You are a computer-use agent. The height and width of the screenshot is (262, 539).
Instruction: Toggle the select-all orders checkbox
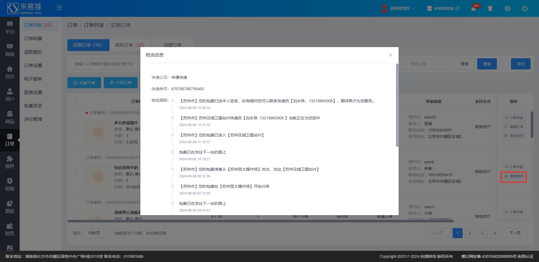point(75,101)
